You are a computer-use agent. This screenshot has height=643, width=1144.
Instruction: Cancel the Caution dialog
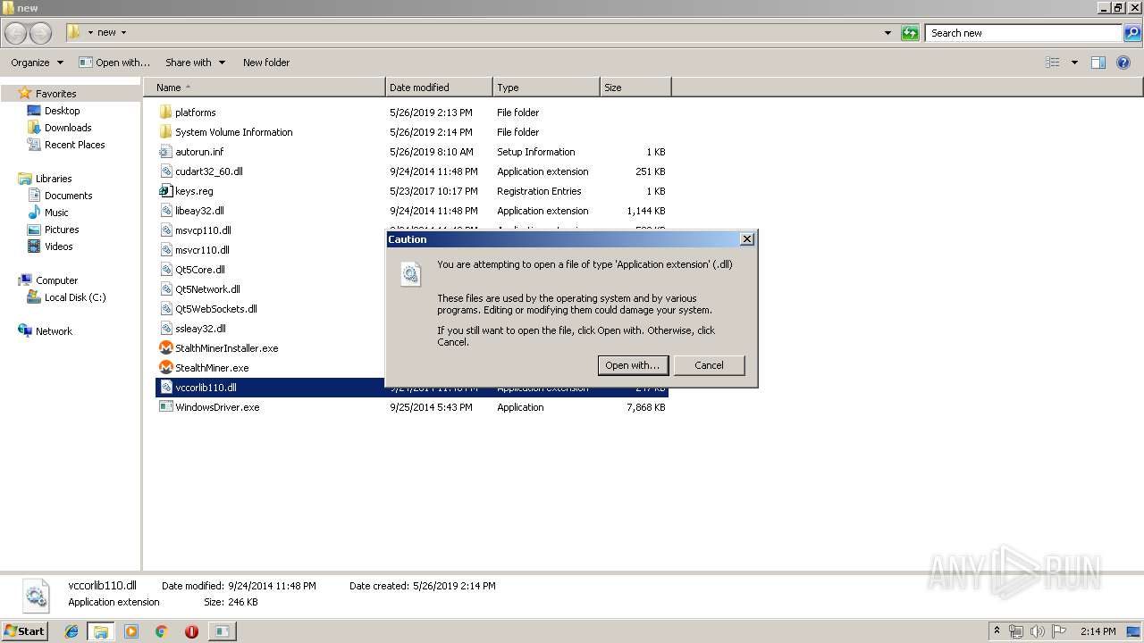pos(709,365)
